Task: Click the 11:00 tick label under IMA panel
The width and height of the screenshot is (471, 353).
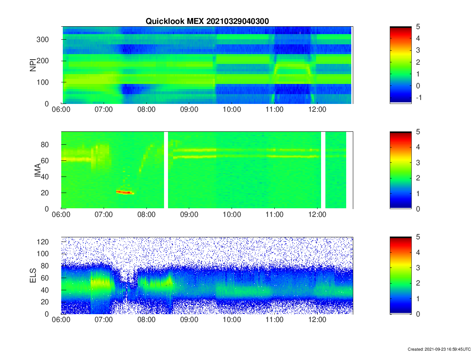Action: pos(274,215)
